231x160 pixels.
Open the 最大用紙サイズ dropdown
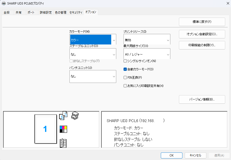(x=147, y=54)
